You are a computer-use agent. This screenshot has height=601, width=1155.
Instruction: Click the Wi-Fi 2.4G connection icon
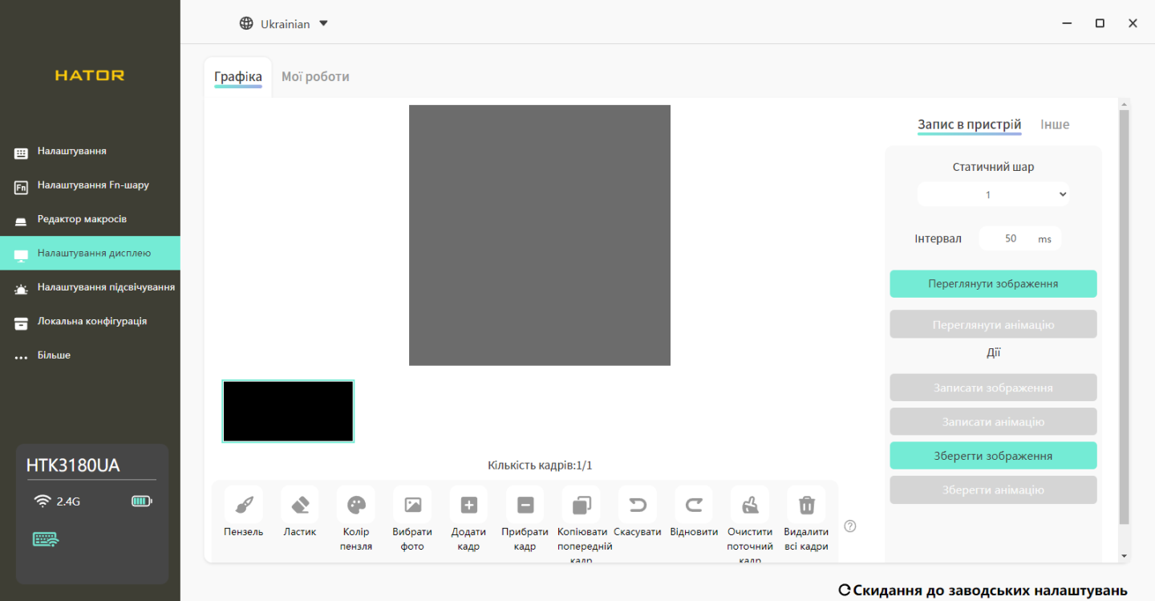(x=43, y=502)
